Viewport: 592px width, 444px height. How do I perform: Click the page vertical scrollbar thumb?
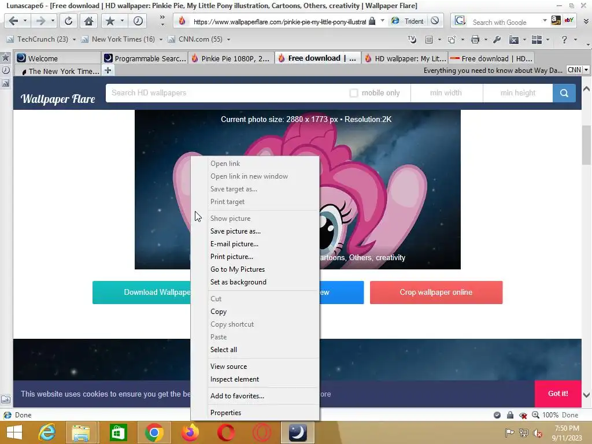click(x=586, y=145)
